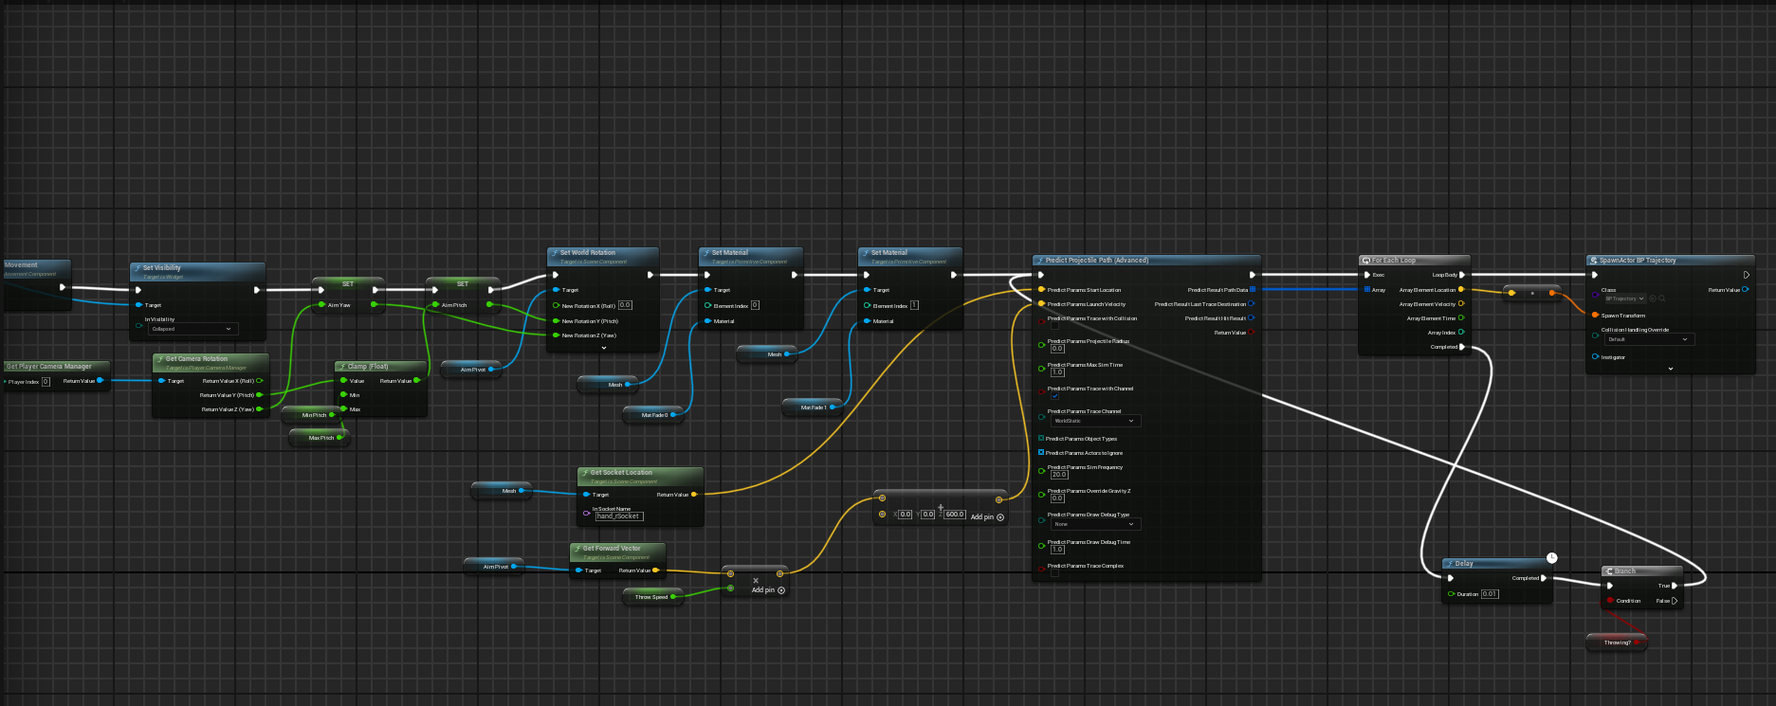Select the Max Pitch variable node
The image size is (1776, 706).
tap(320, 438)
